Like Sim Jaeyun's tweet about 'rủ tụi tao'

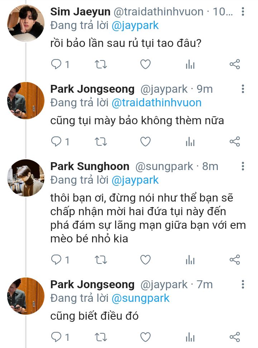click(145, 64)
